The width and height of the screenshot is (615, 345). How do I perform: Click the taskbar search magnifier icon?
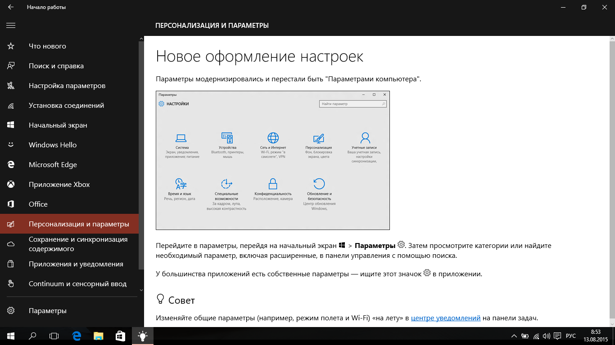[32, 336]
